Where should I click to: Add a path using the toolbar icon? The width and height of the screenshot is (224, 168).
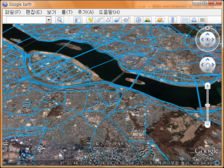point(108,20)
